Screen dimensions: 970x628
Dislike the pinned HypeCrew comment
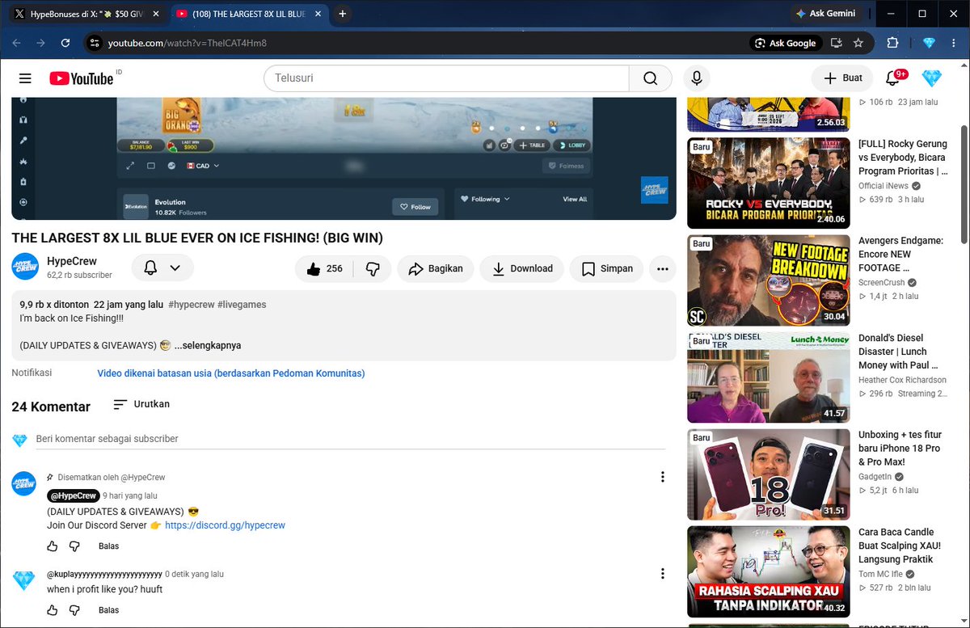[x=74, y=546]
